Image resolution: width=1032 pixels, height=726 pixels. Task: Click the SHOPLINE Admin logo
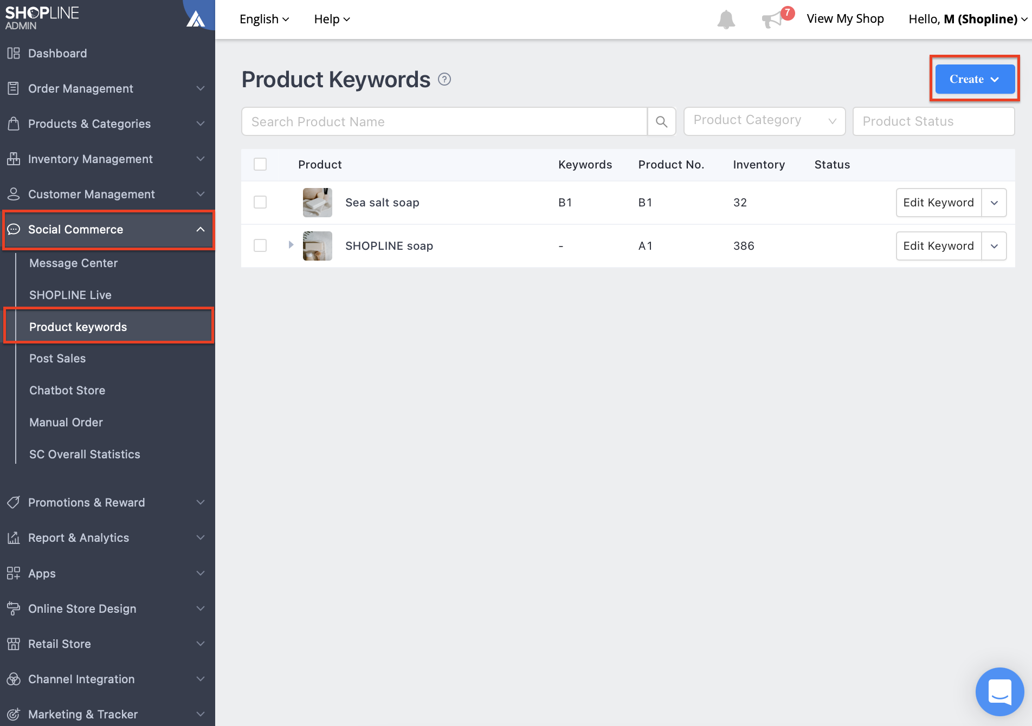[42, 18]
